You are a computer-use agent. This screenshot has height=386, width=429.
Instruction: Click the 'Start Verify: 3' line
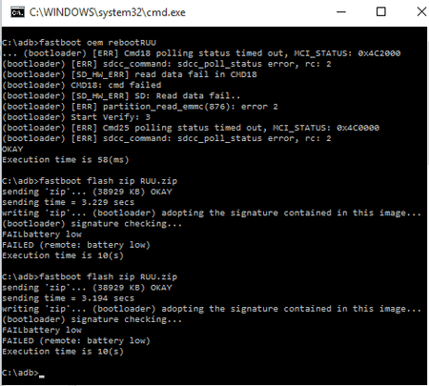click(x=76, y=117)
